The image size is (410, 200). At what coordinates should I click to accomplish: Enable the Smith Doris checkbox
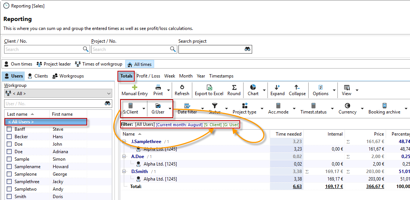coord(9,197)
